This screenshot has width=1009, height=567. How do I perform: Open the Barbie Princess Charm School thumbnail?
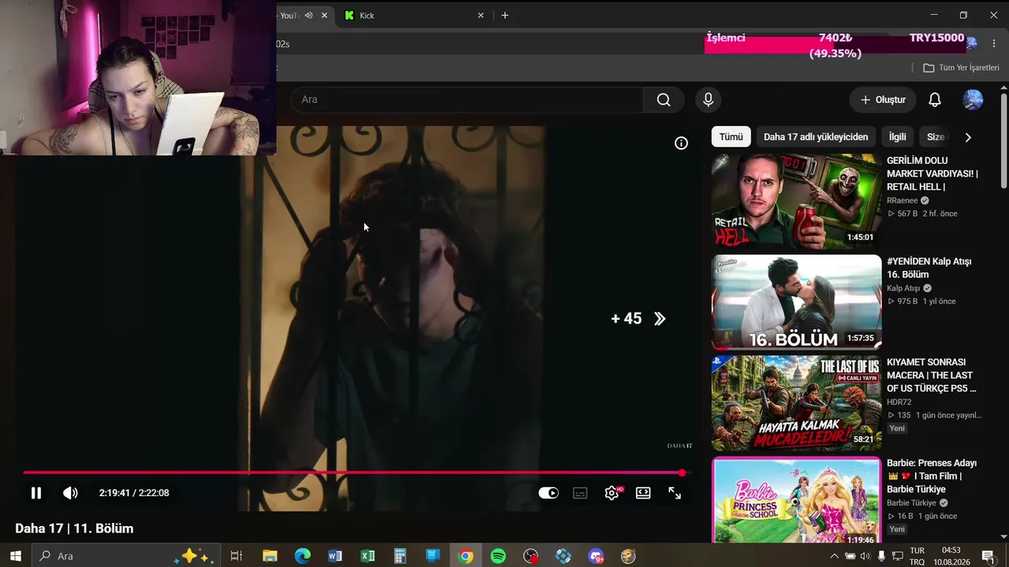click(x=796, y=500)
